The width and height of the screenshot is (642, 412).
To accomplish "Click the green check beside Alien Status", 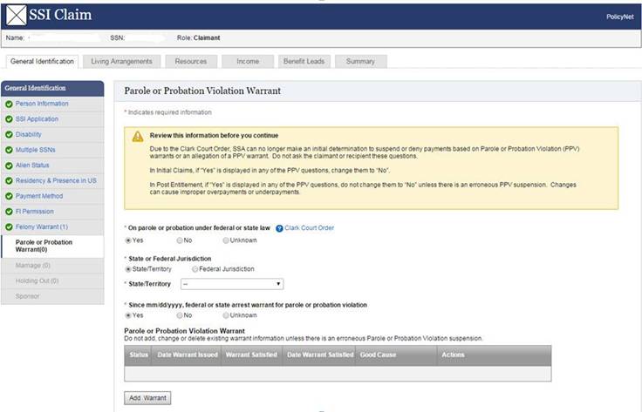I will point(9,165).
